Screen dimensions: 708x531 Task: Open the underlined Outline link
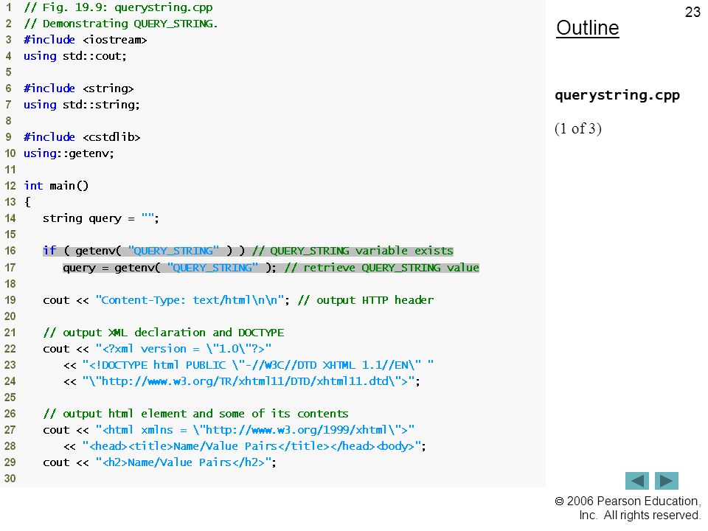pyautogui.click(x=588, y=28)
